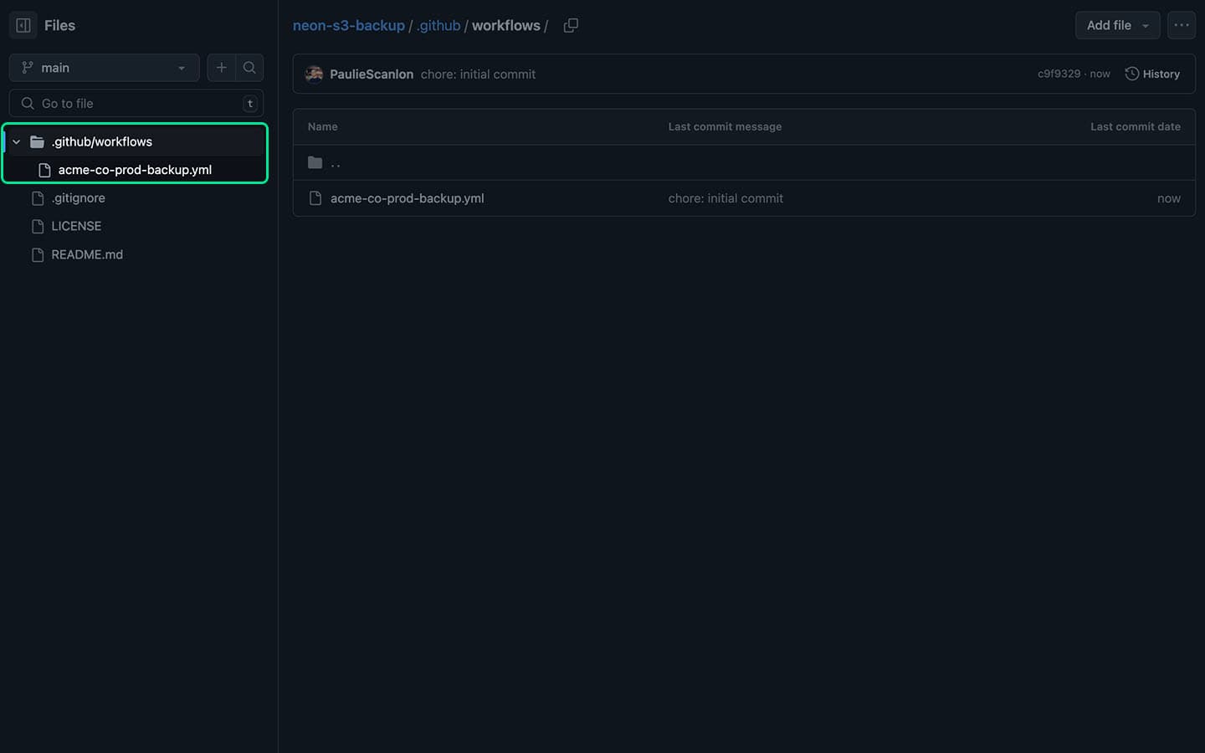Click the Go to file search field

[134, 103]
